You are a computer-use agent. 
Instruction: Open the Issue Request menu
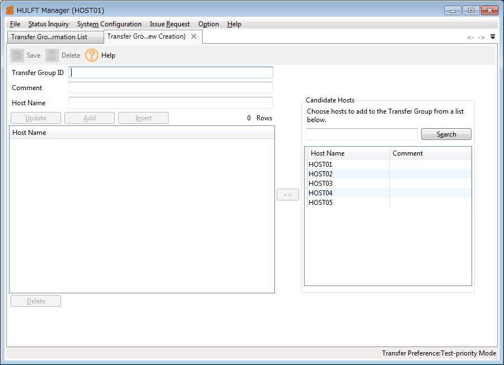[x=170, y=24]
